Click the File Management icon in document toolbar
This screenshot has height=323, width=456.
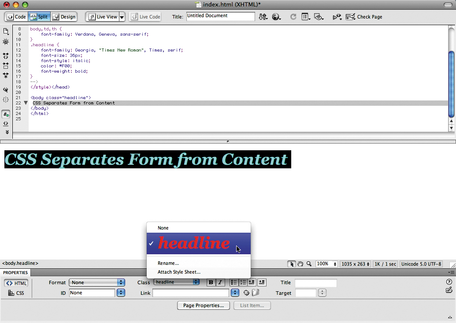(263, 17)
